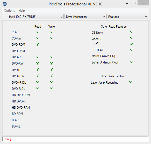Click the Buffer Underrun Proof checkmark
The height and width of the screenshot is (144, 151).
pos(132,62)
